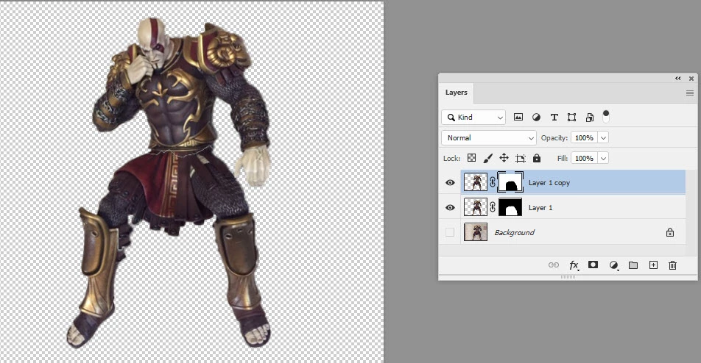Open the Kind filter type dropdown
Screen dimensions: 701x363
point(473,118)
